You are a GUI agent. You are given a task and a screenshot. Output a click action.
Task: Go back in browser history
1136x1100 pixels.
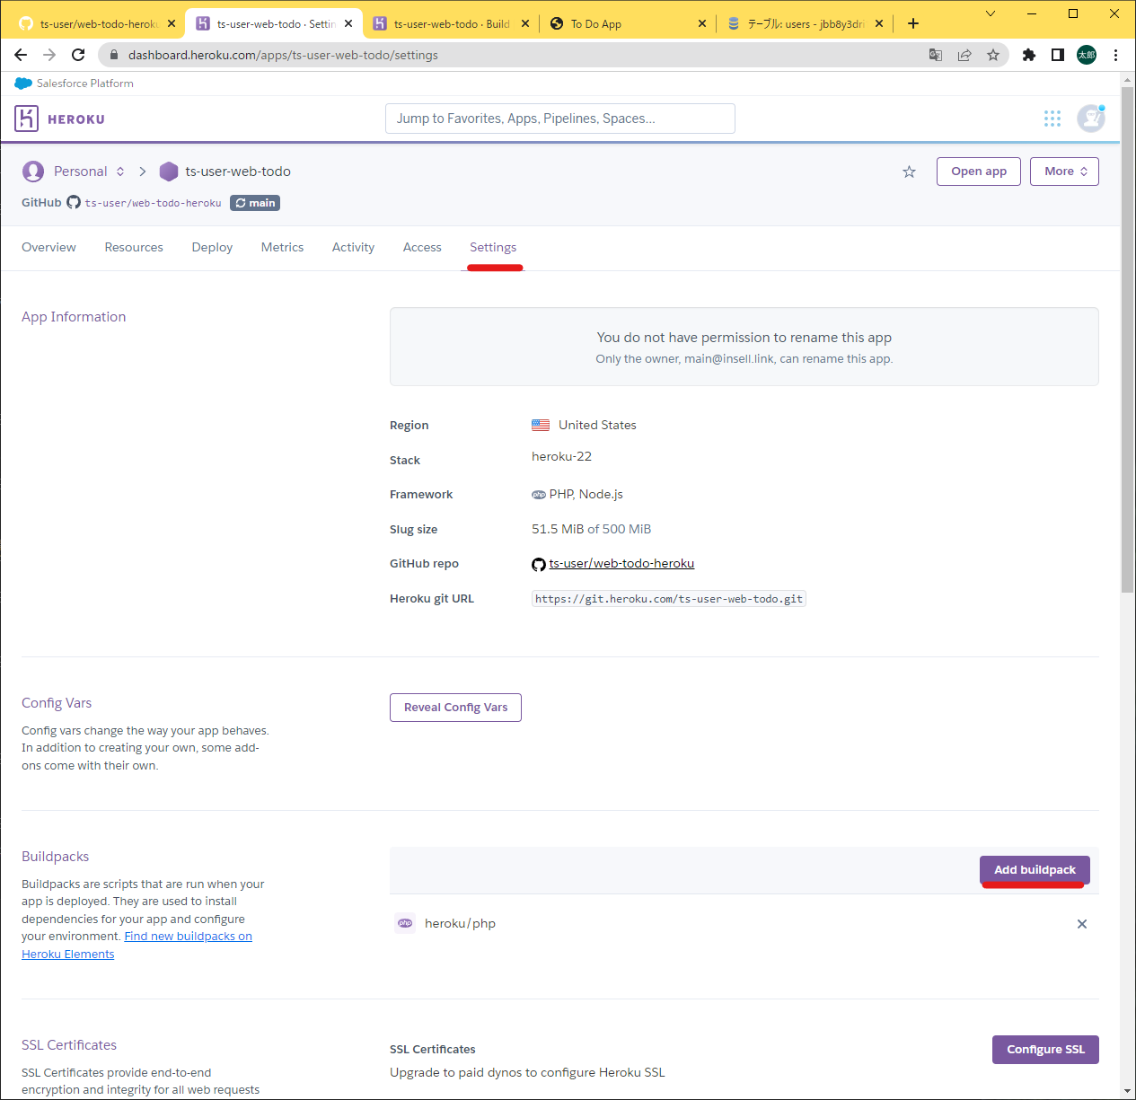21,55
